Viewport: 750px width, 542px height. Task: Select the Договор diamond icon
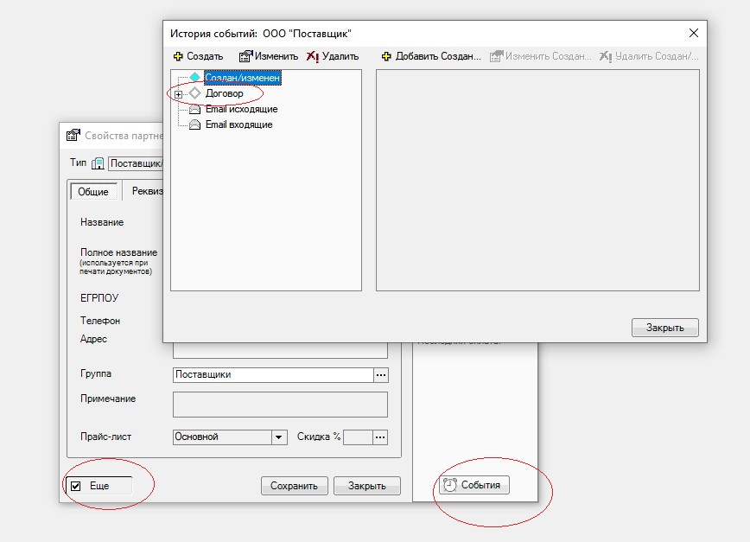194,93
